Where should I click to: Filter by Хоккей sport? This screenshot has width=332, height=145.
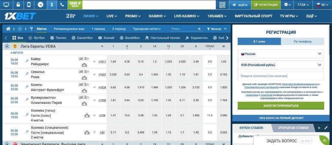point(106,38)
